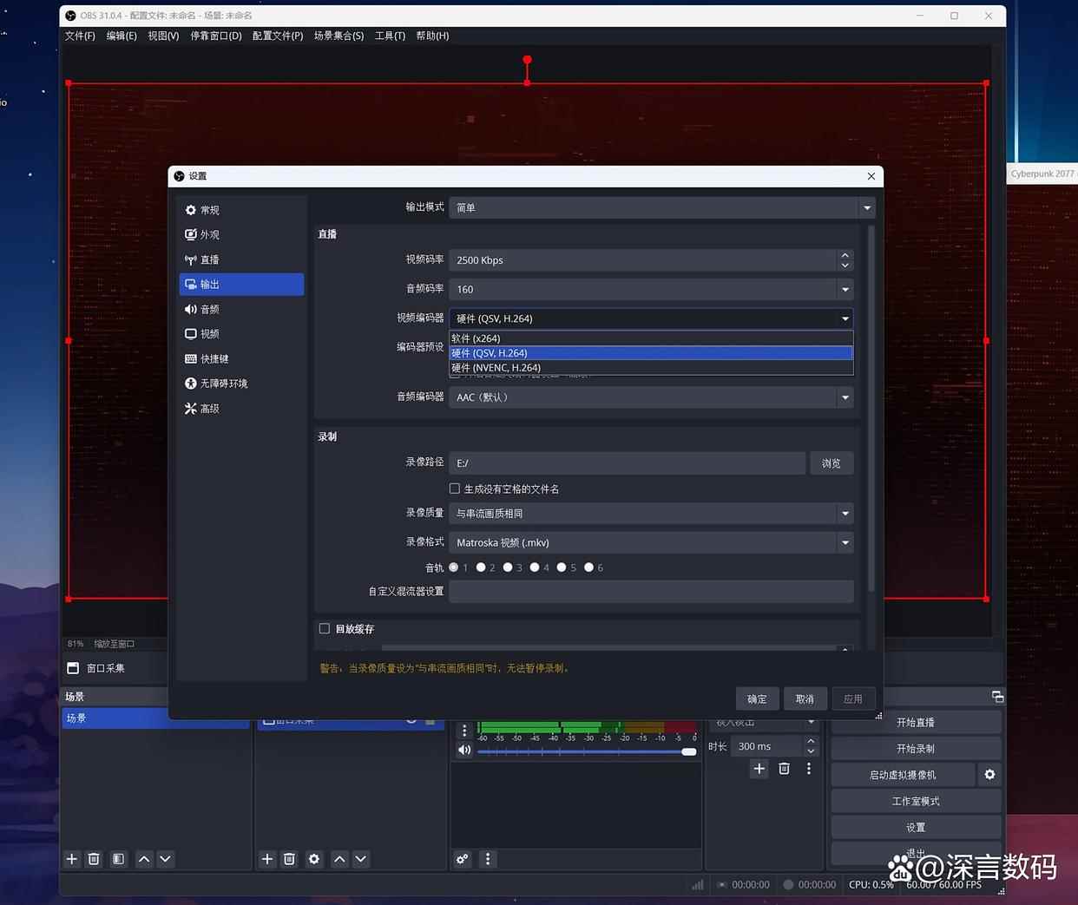This screenshot has width=1078, height=905.
Task: Toggle the 回放缓存 checkbox
Action: [x=325, y=629]
